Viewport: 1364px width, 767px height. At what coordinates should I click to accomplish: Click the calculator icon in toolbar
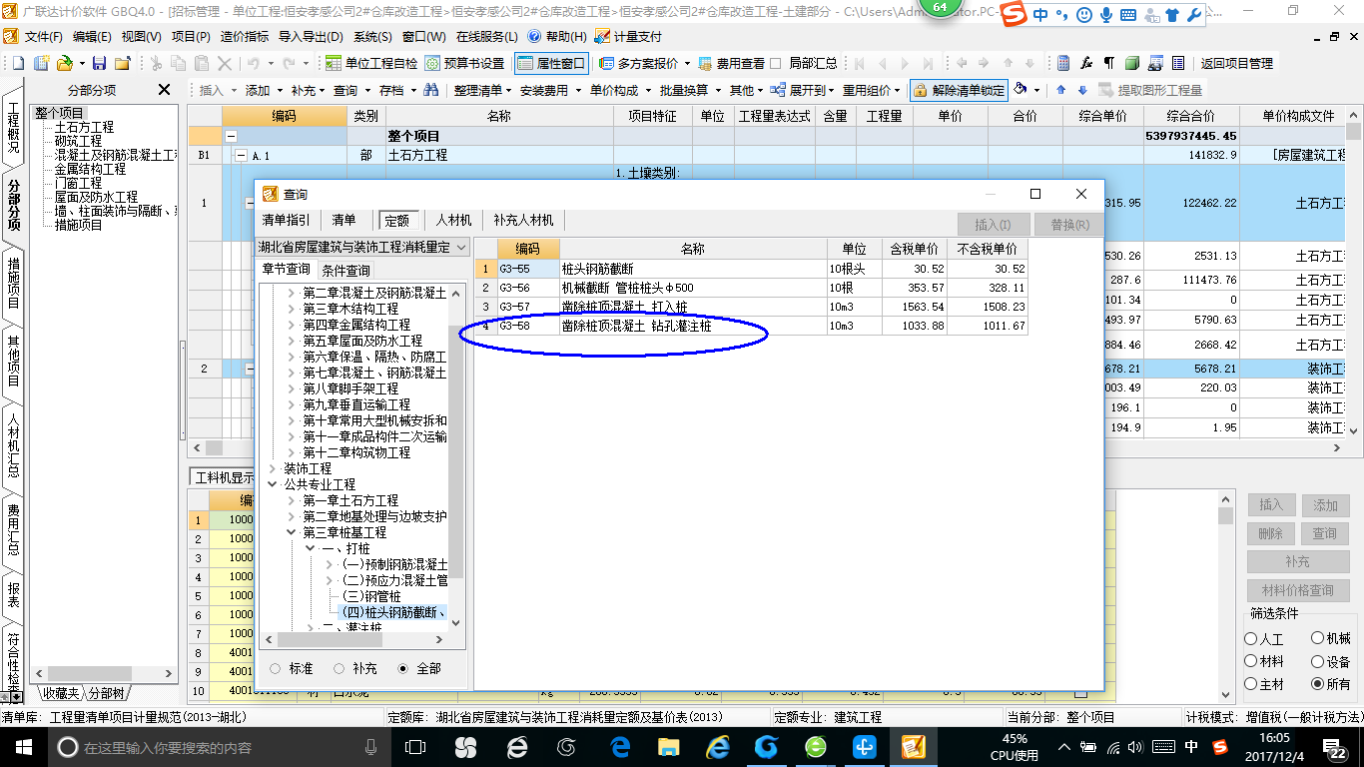pos(1063,63)
